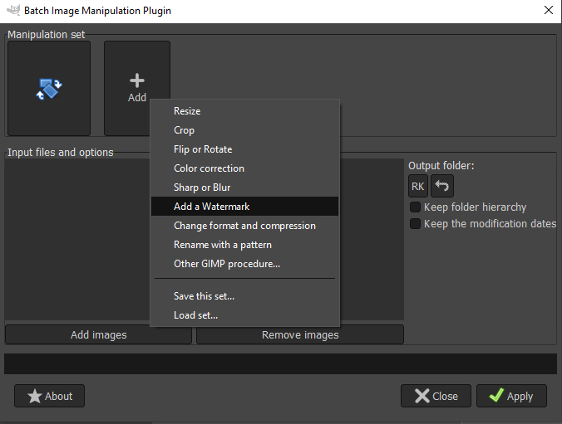
Task: Toggle Keep the modification dates checkbox
Action: 415,224
